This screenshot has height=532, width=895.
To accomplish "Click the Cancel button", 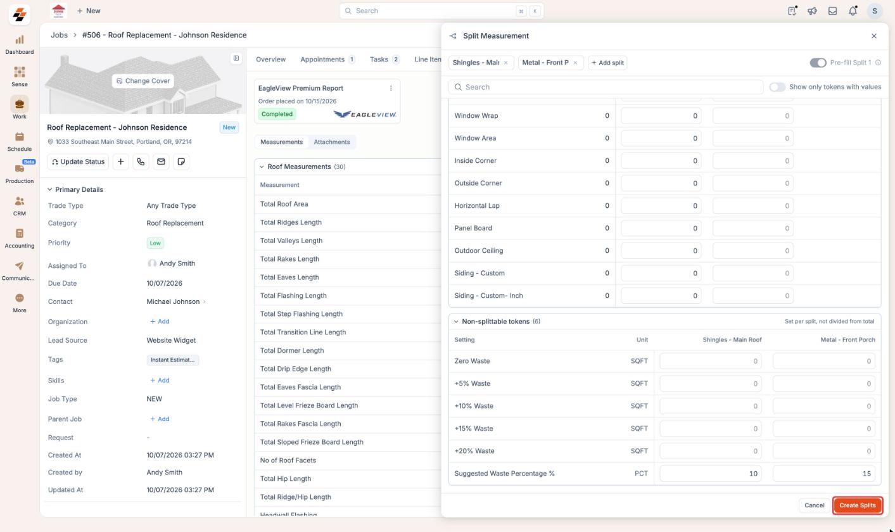I will [814, 505].
